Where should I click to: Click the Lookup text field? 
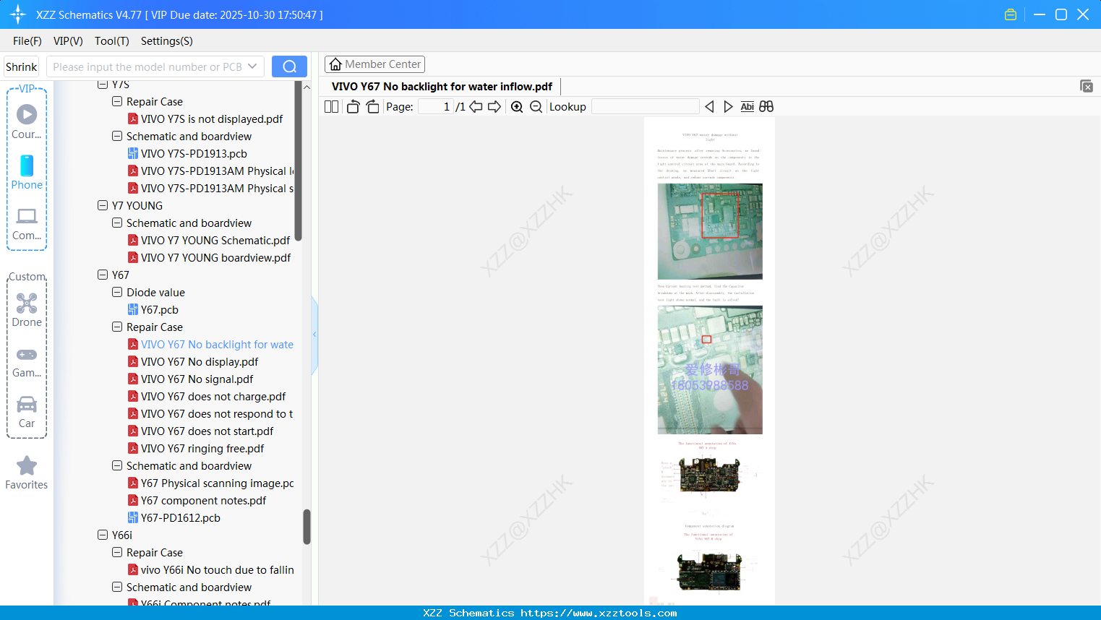click(645, 107)
